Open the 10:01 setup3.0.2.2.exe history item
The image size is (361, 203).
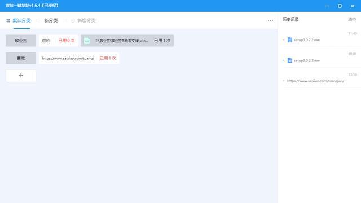coord(307,60)
